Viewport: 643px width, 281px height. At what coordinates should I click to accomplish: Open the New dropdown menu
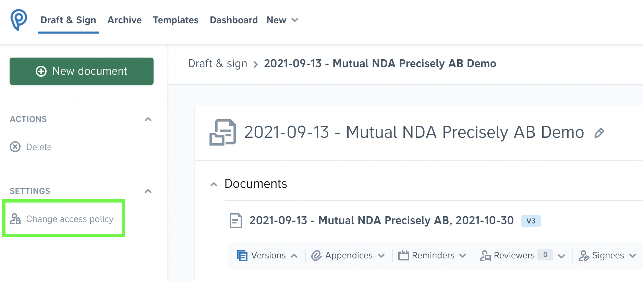tap(282, 20)
